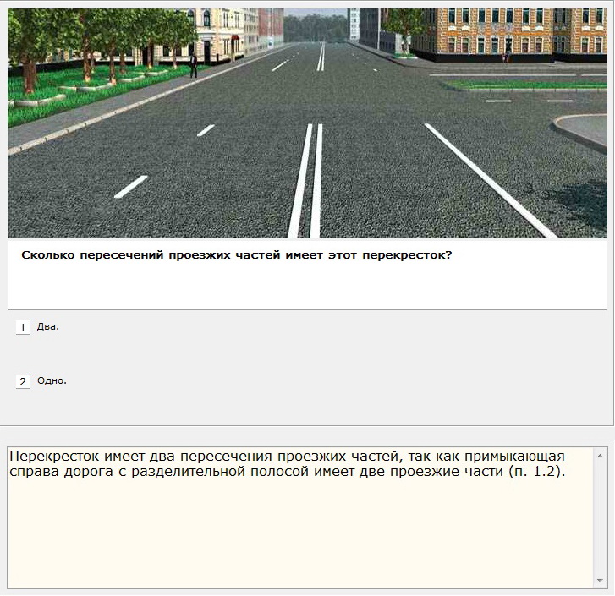Image resolution: width=615 pixels, height=596 pixels.
Task: Select answer button 1 'Два'
Action: click(x=23, y=327)
